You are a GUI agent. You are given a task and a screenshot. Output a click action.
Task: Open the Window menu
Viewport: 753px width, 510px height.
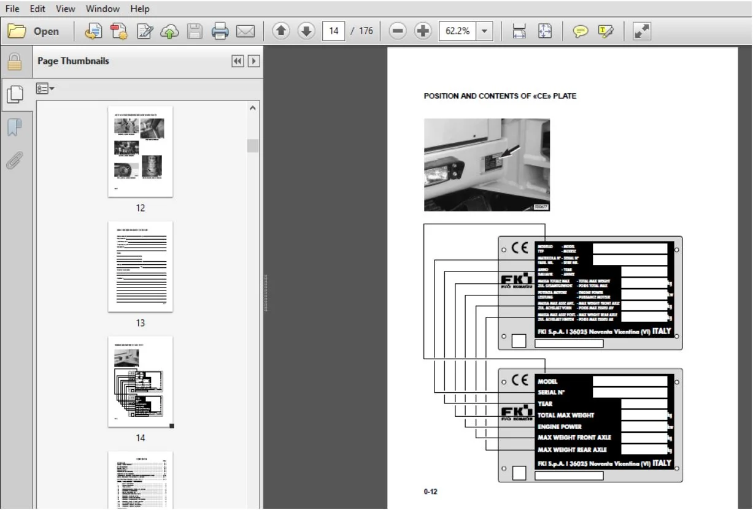(x=102, y=9)
